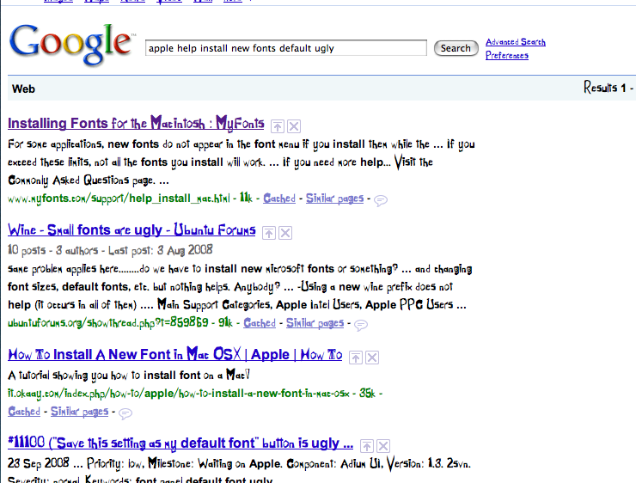The width and height of the screenshot is (636, 483).
Task: Click the www.myfonts.com/support/help_install_mac.html URL text
Action: 119,199
